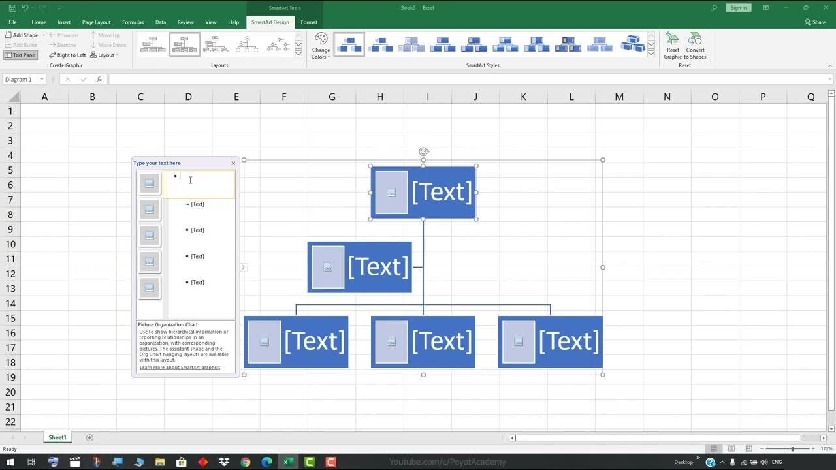Click Learn more about SmartArt graphics link
Viewport: 836px width, 470px height.
tap(180, 368)
